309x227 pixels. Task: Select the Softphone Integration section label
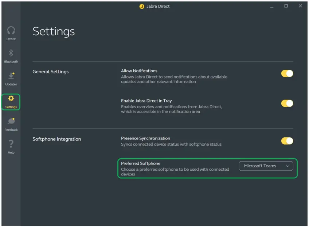click(x=56, y=139)
